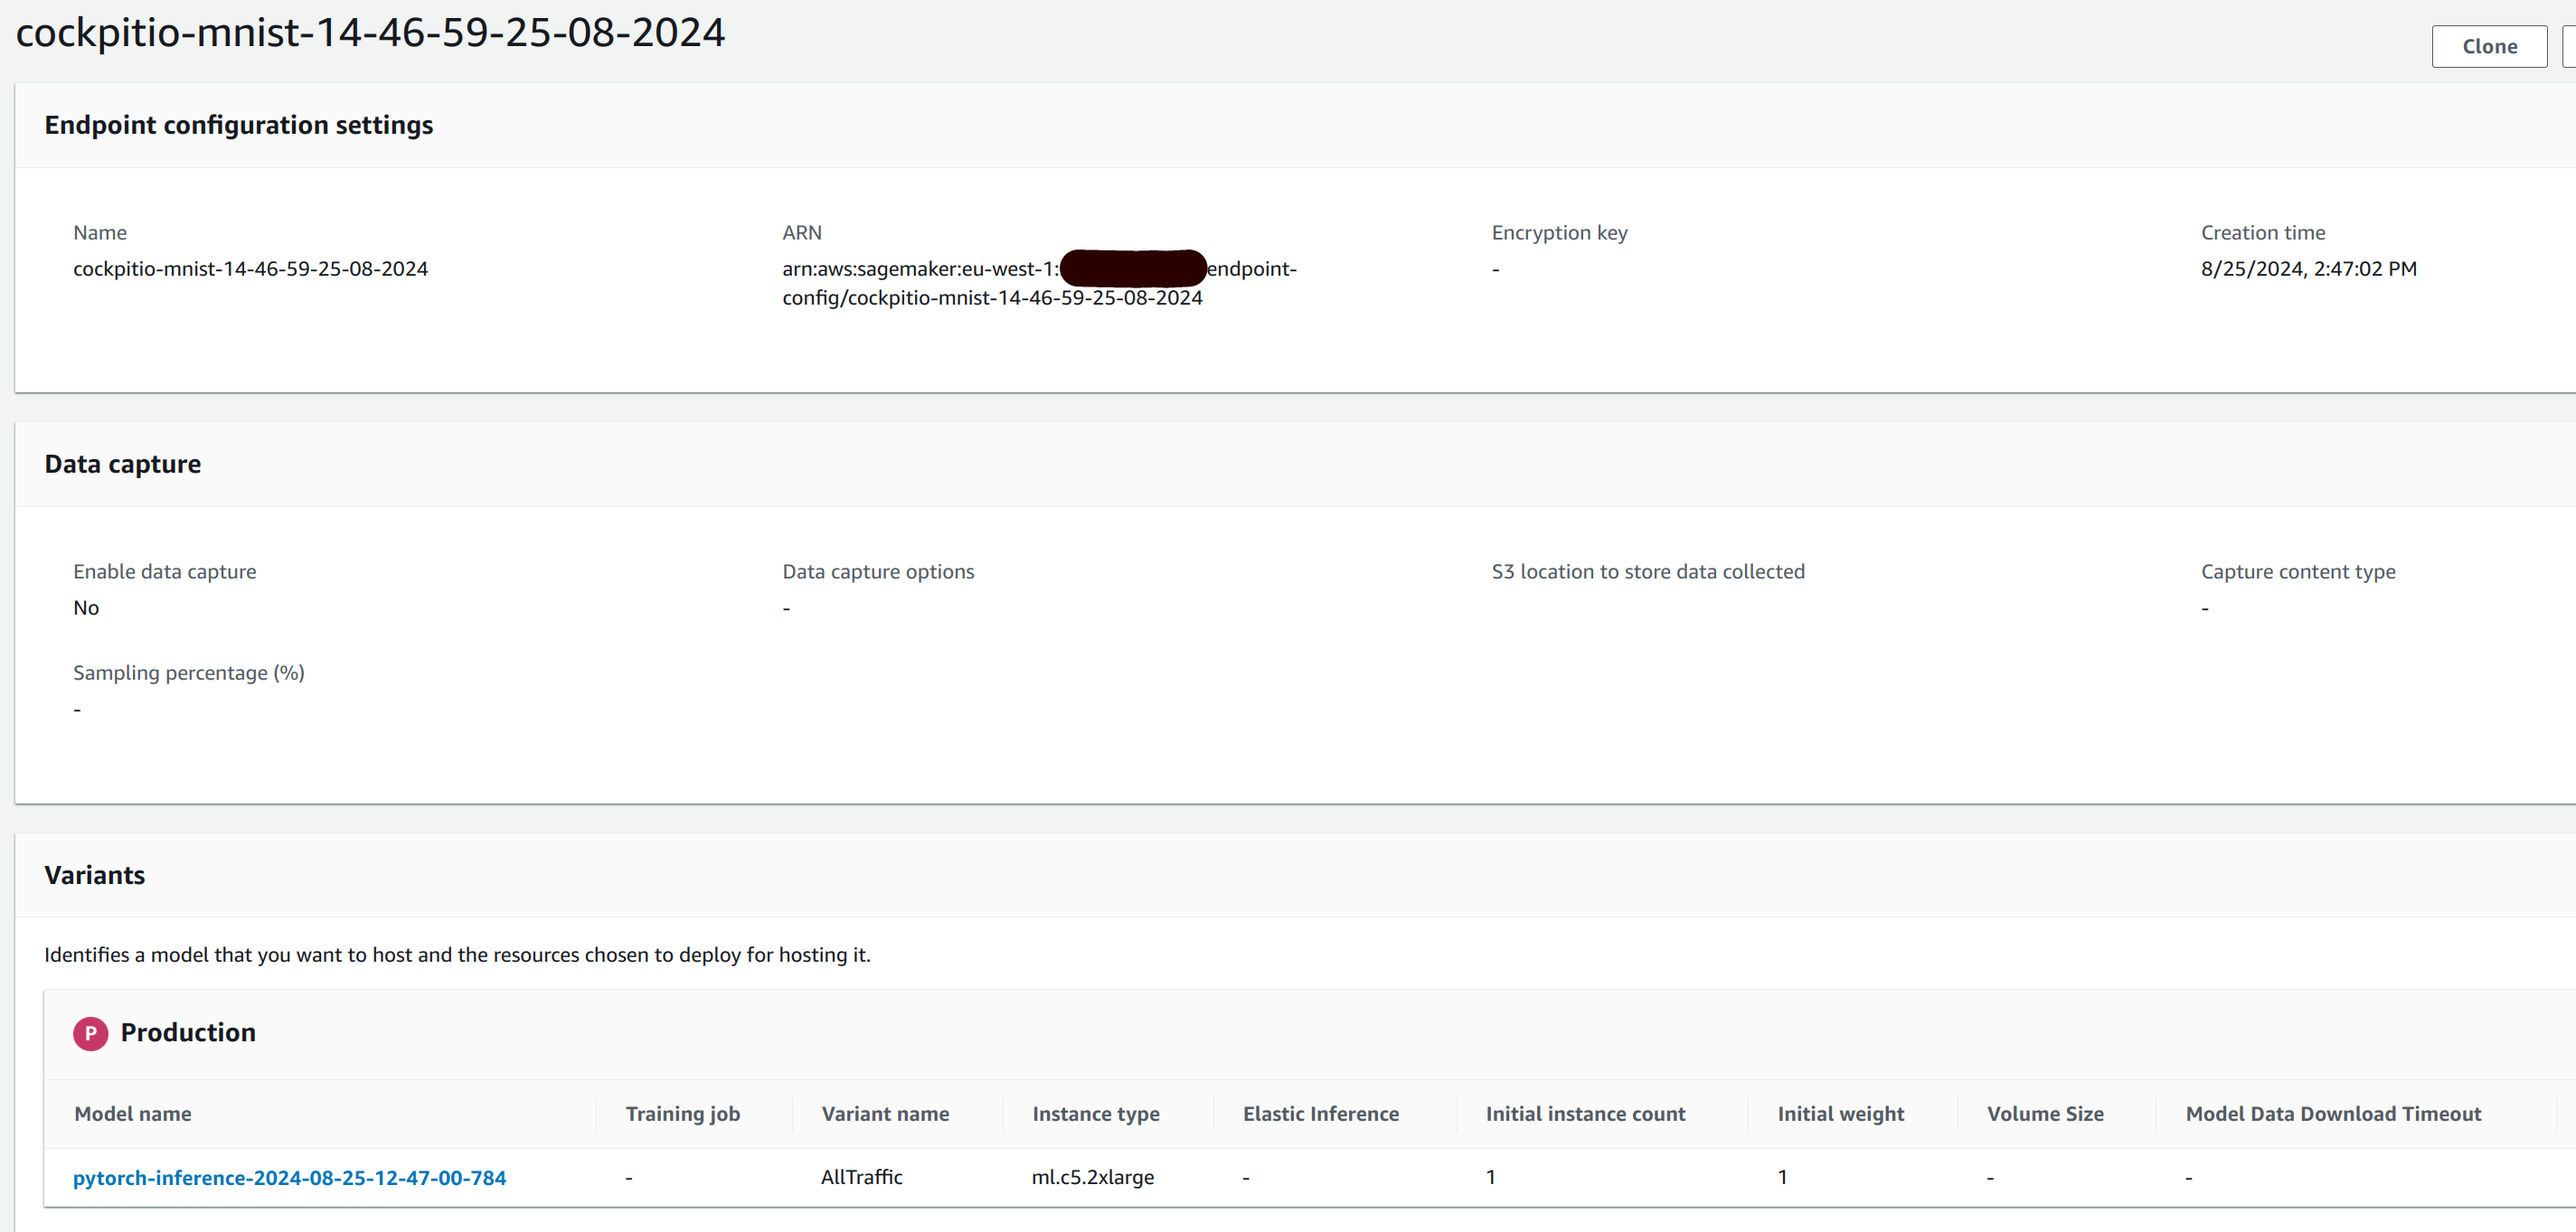Select the endpoint name cockpitio-mnist-14-46-59-25-08-2024 title
The width and height of the screenshot is (2576, 1232).
(x=369, y=32)
